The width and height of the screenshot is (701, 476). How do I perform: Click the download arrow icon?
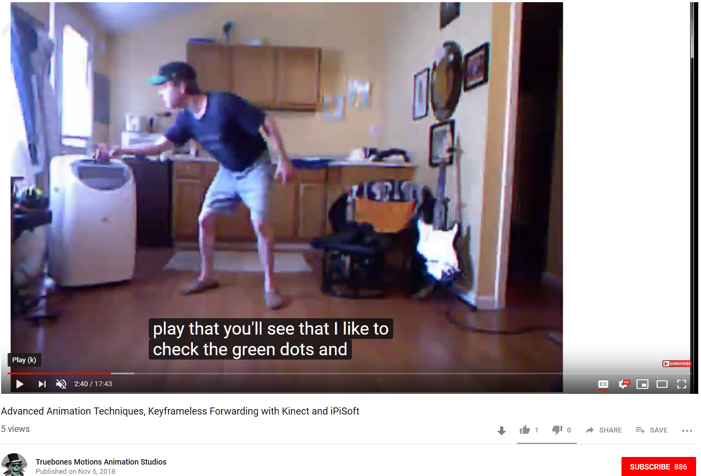tap(502, 431)
